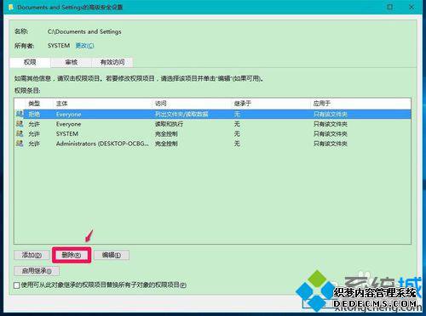Open the 审核 tab

[x=71, y=62]
